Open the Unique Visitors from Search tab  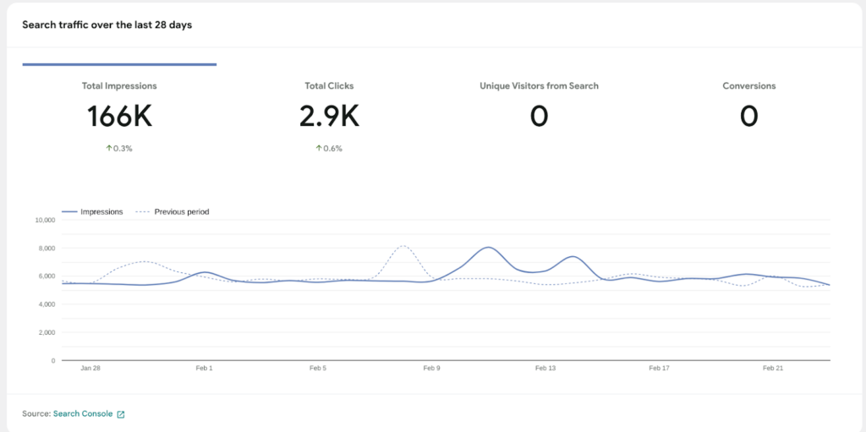click(x=539, y=86)
